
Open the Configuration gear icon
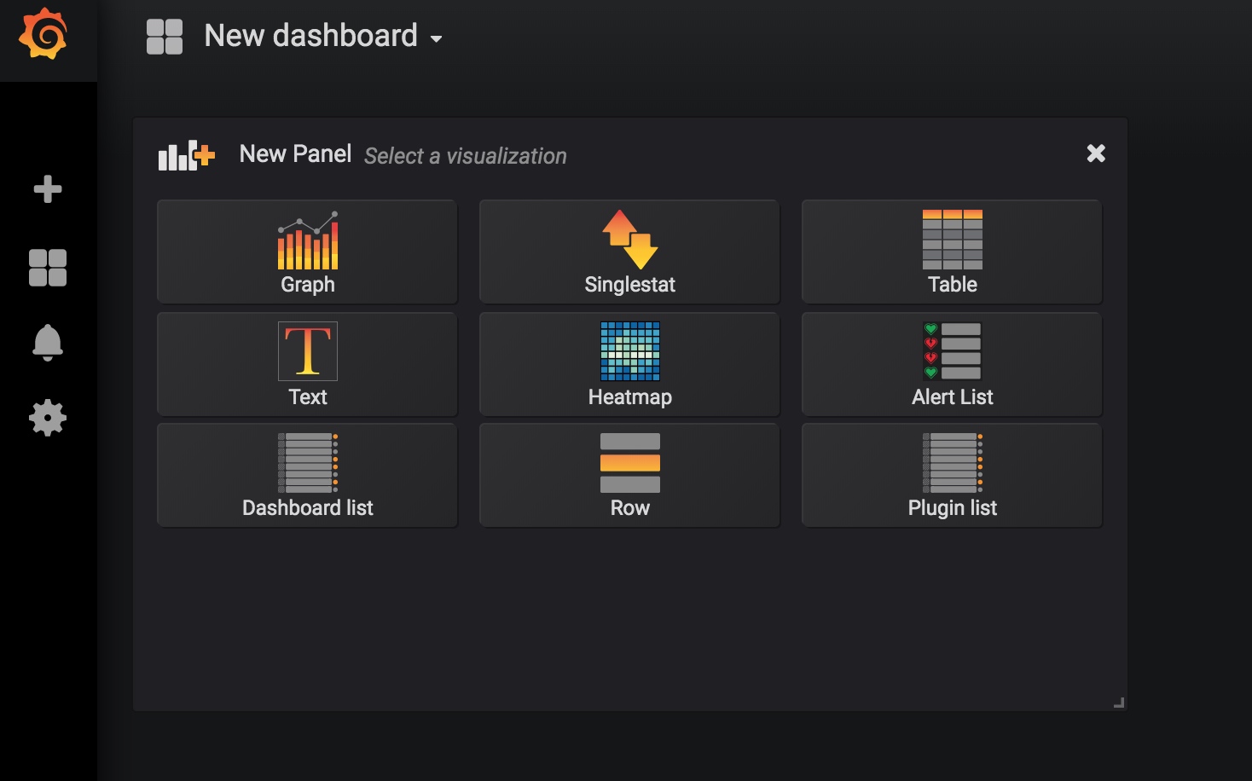pos(48,418)
